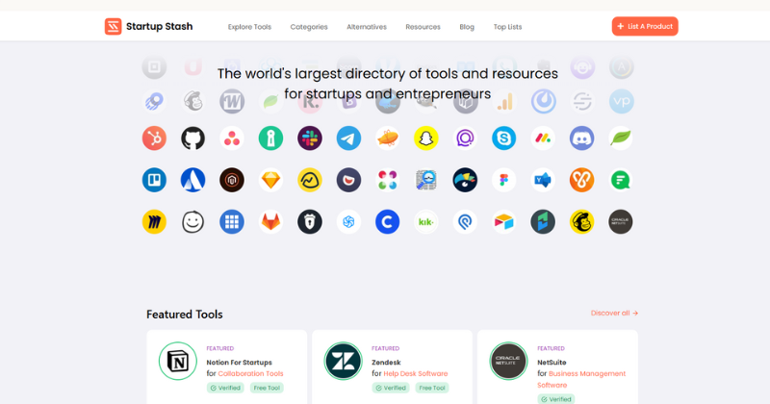This screenshot has height=404, width=770.
Task: Open the orange Zeppelin blimp icon
Action: coord(388,139)
